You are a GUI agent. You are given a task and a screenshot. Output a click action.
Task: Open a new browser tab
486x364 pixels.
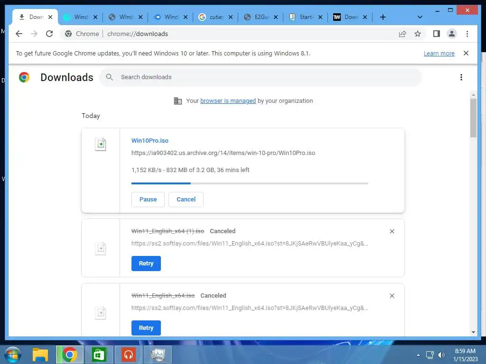383,17
